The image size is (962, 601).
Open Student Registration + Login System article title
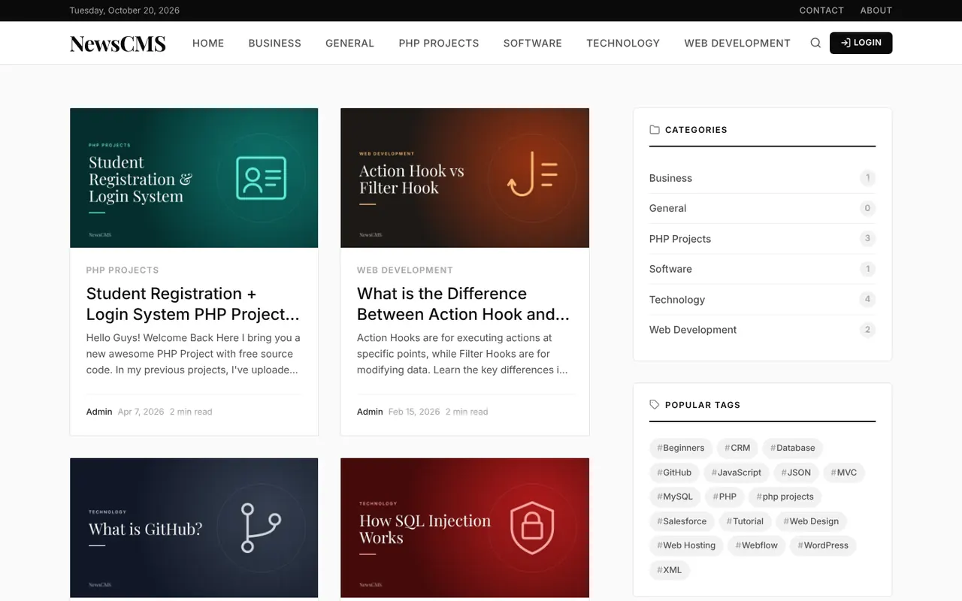193,304
